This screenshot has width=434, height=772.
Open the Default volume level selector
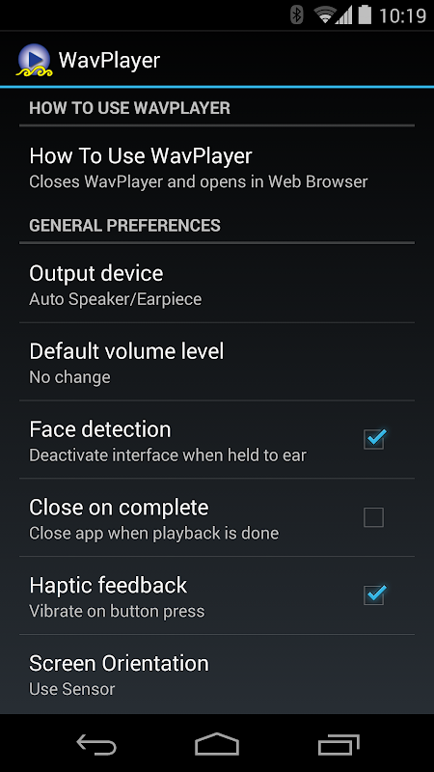coord(217,362)
